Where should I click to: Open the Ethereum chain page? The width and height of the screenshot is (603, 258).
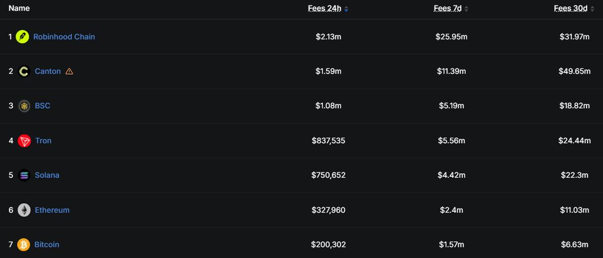click(52, 210)
